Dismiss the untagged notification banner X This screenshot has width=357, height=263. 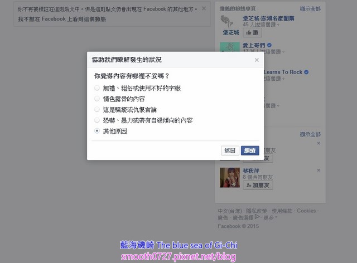[x=204, y=9]
